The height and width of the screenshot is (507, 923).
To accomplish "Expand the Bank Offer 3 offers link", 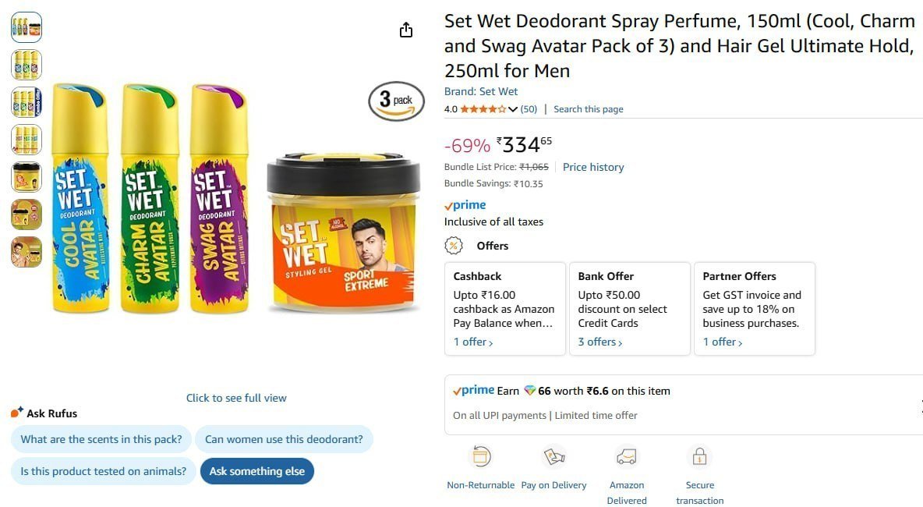I will point(600,342).
